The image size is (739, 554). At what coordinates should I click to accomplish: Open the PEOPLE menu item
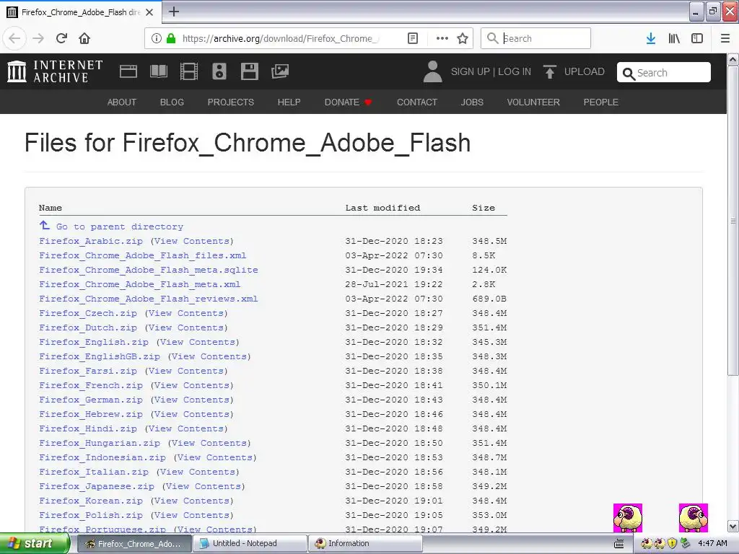pyautogui.click(x=601, y=102)
